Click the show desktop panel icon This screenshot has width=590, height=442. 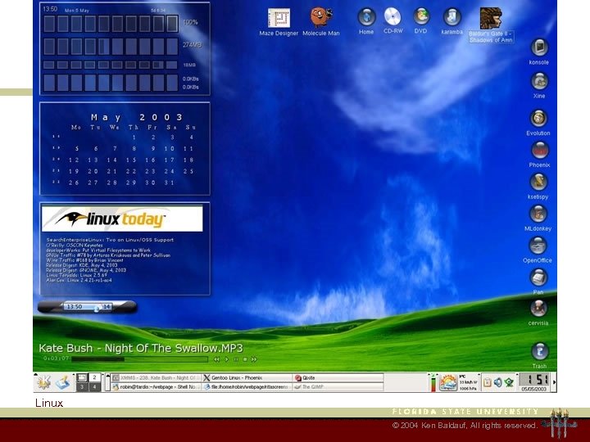(x=65, y=382)
